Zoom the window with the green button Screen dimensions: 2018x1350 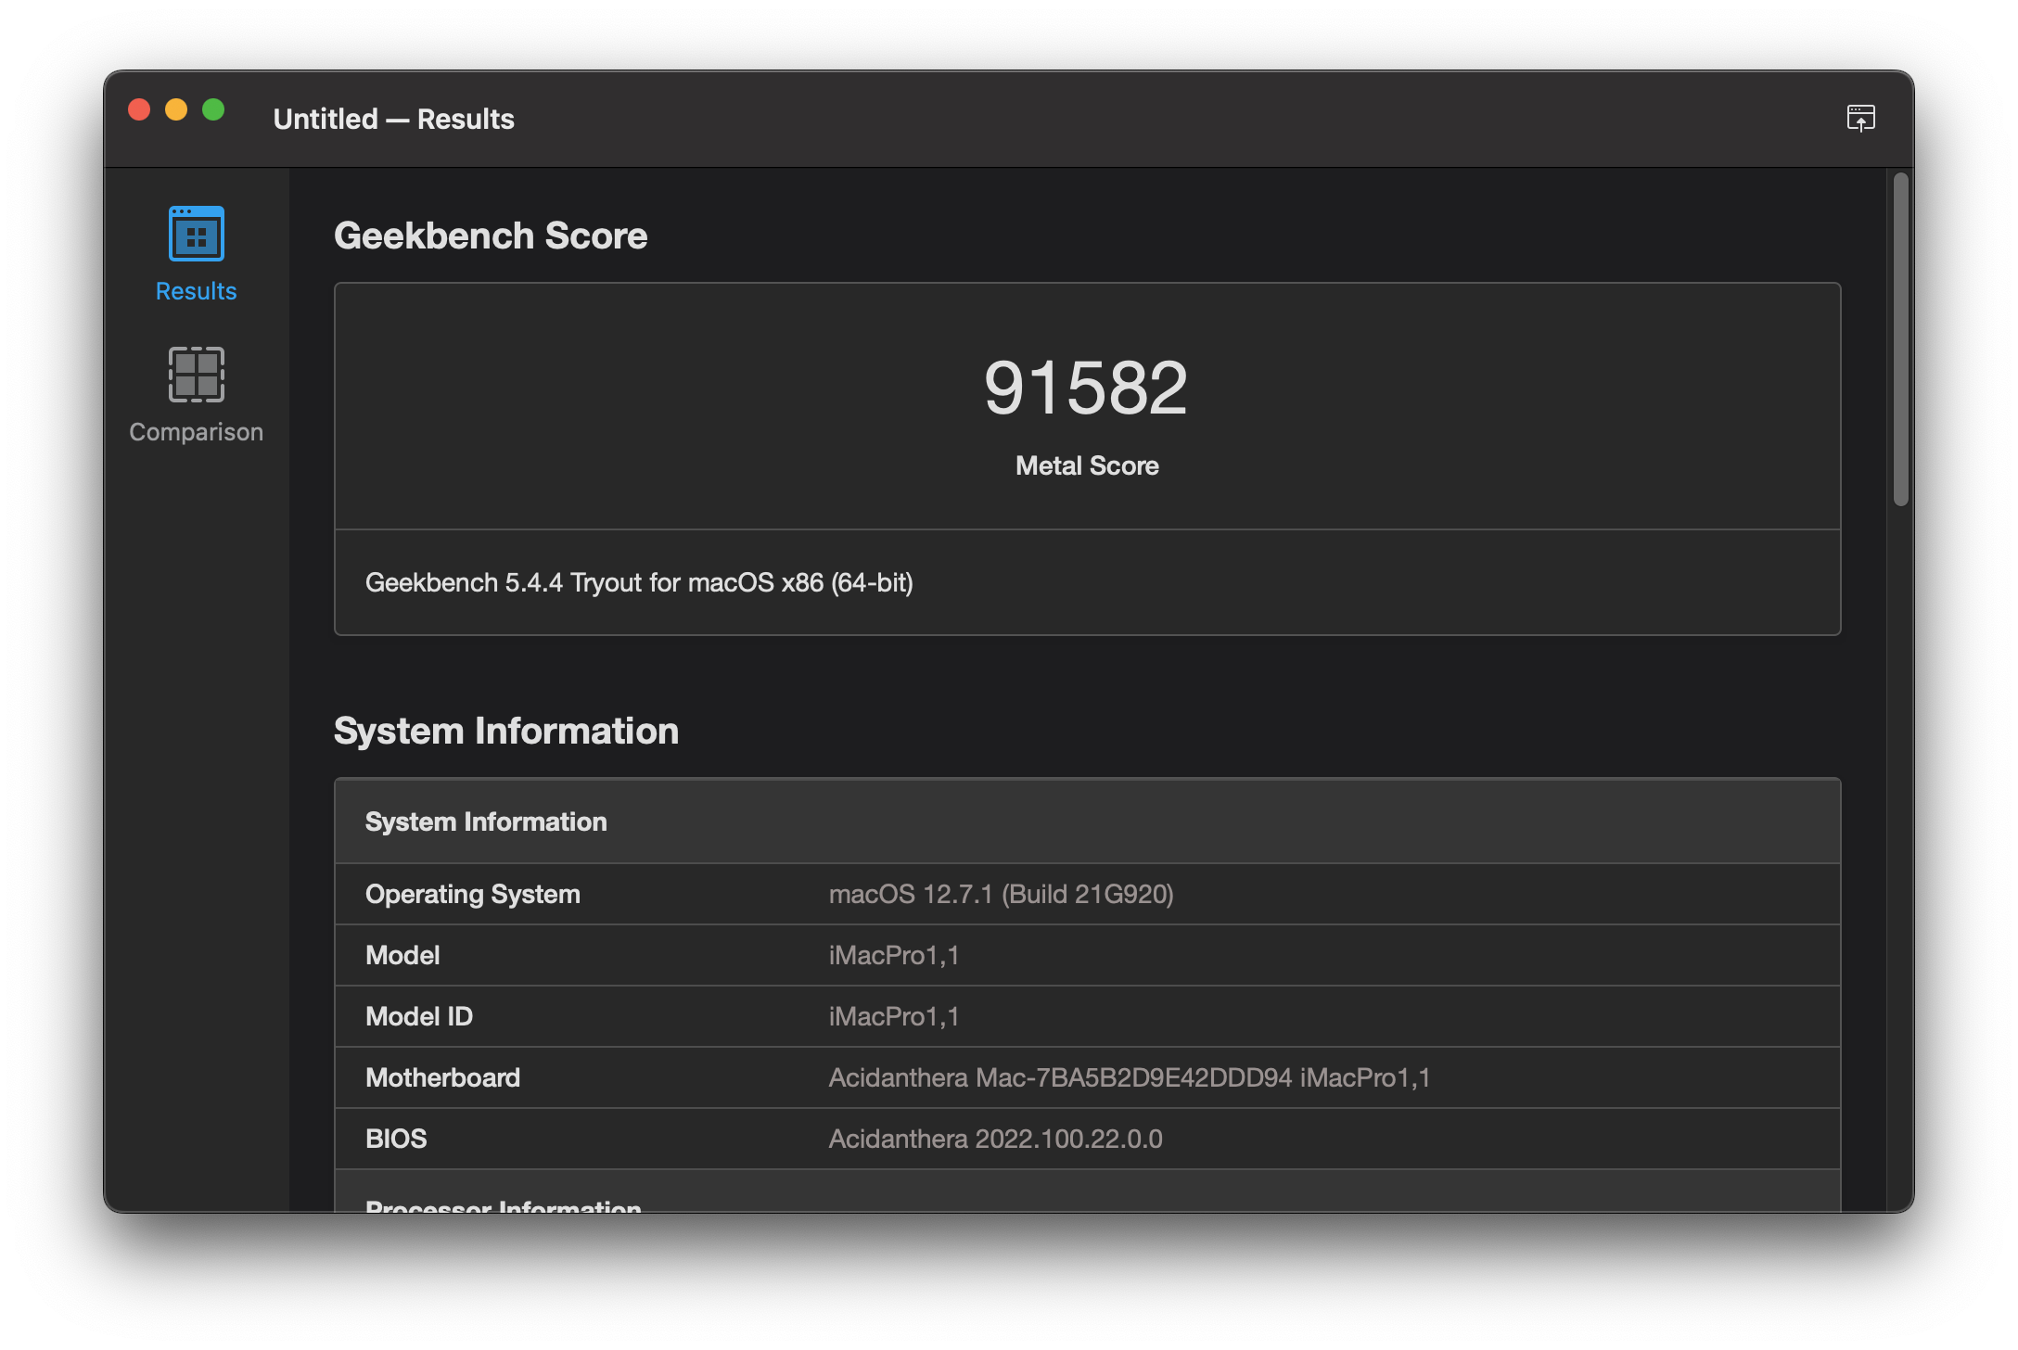click(213, 110)
